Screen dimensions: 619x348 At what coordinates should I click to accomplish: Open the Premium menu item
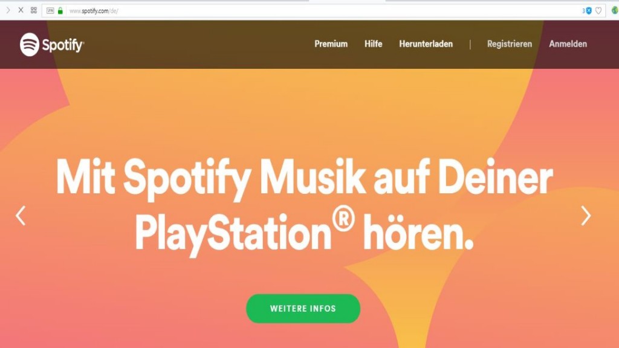(331, 43)
